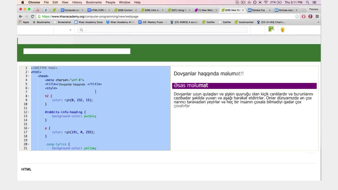
Task: Go back with the browser back arrow
Action: 21,16
